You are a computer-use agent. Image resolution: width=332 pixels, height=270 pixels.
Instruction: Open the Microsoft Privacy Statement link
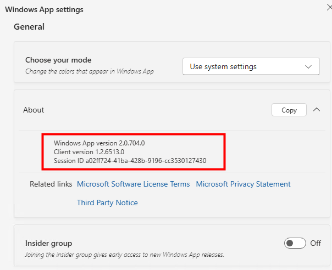click(243, 184)
